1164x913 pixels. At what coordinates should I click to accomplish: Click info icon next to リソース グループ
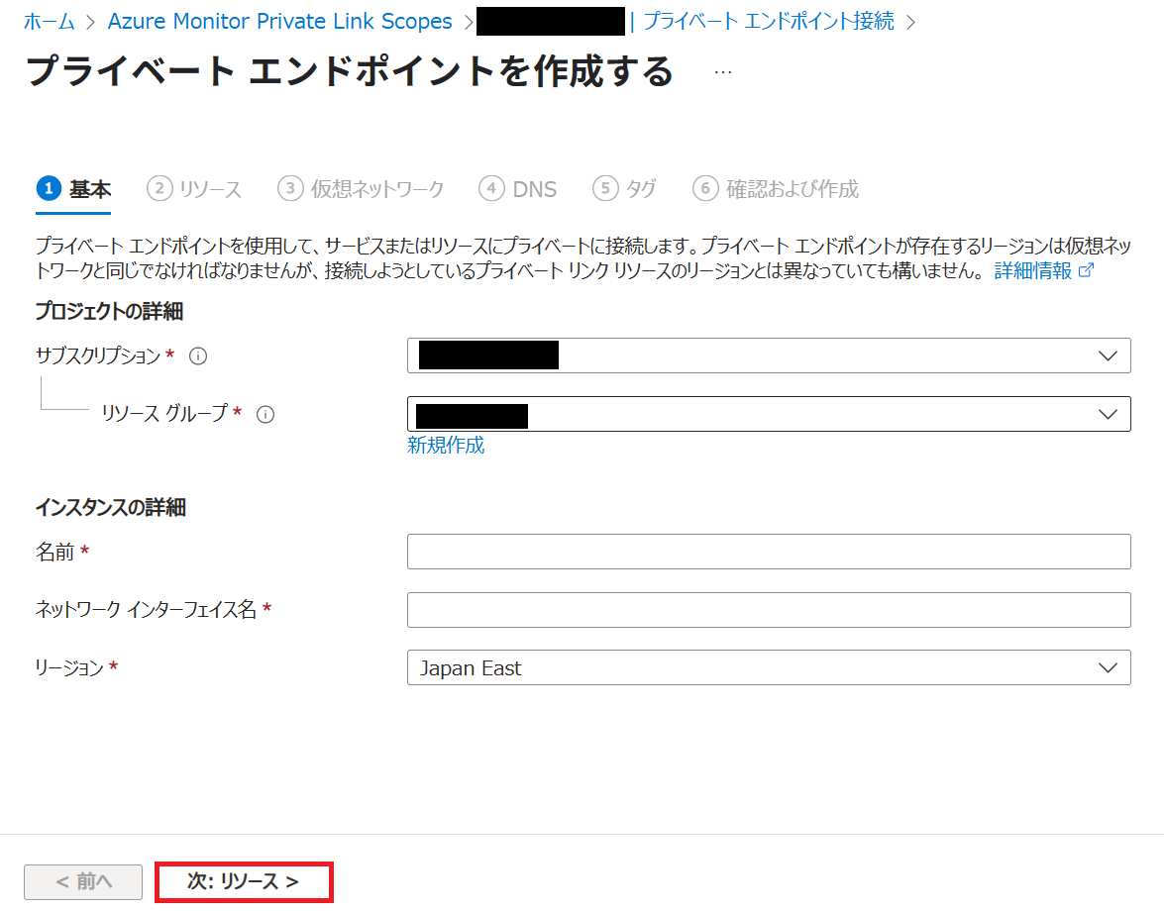point(265,414)
